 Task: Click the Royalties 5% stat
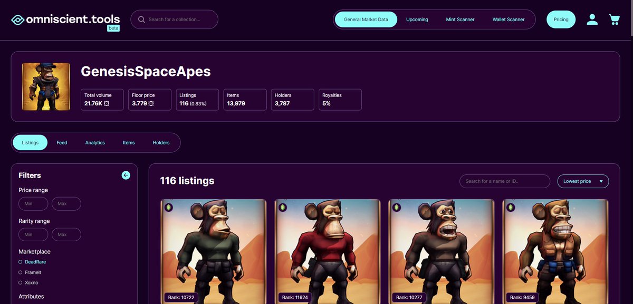coord(340,100)
